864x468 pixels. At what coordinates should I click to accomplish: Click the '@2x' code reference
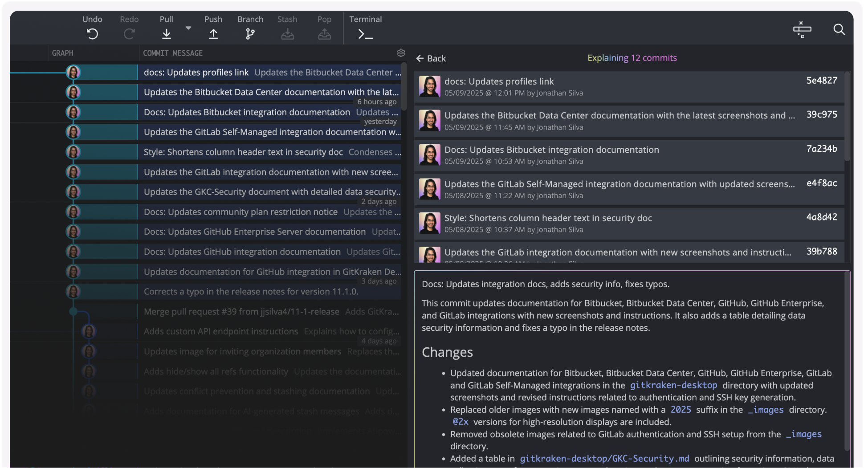(461, 422)
